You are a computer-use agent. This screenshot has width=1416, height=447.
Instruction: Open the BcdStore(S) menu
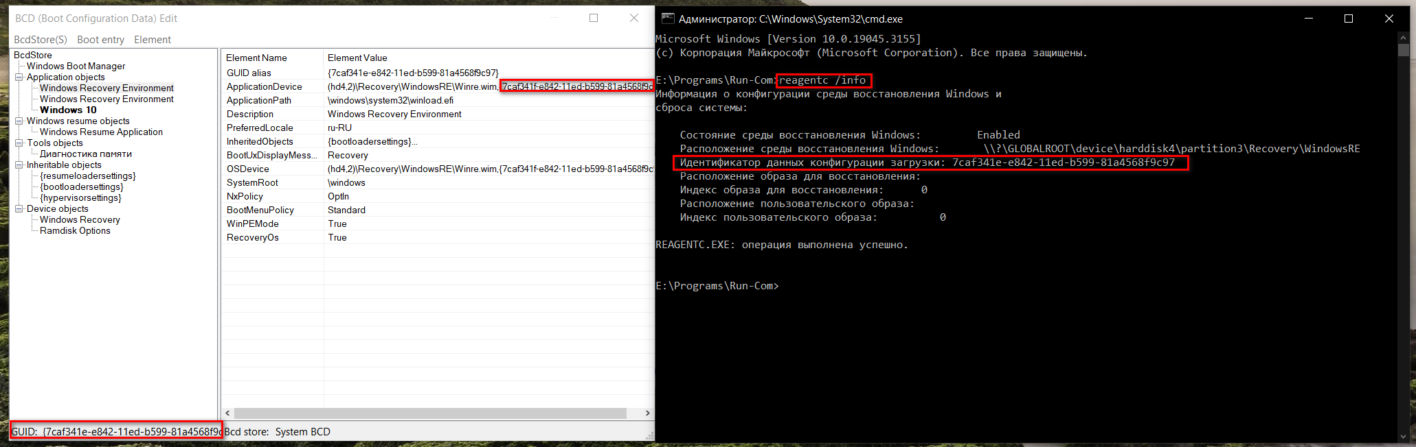41,40
